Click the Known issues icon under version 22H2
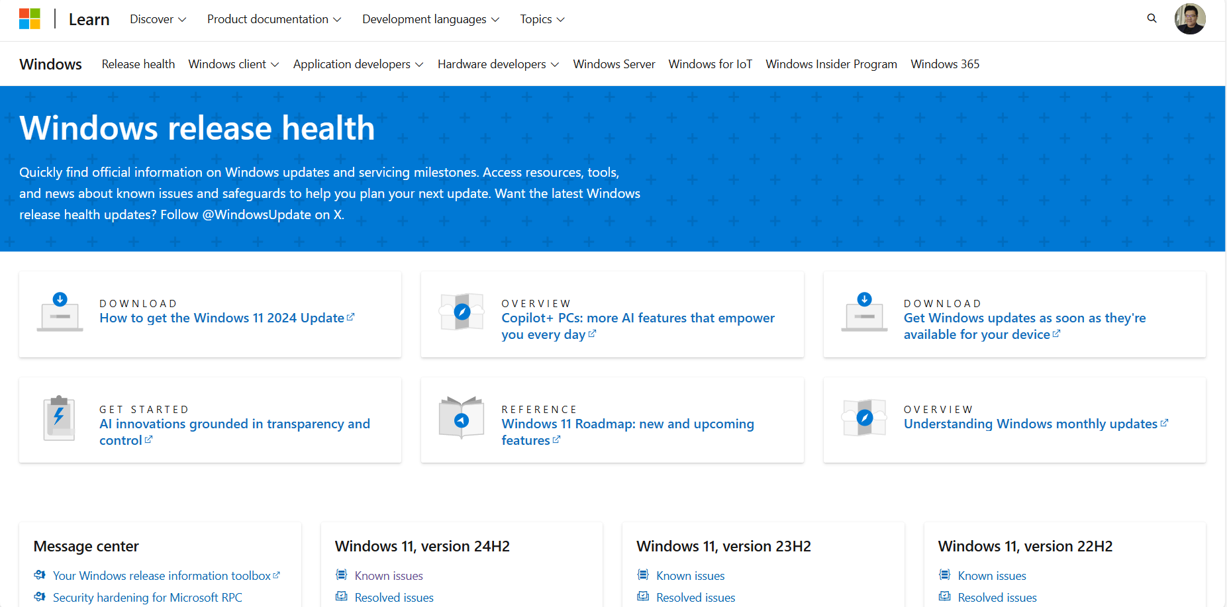Screen dimensions: 1227x607 (944, 575)
